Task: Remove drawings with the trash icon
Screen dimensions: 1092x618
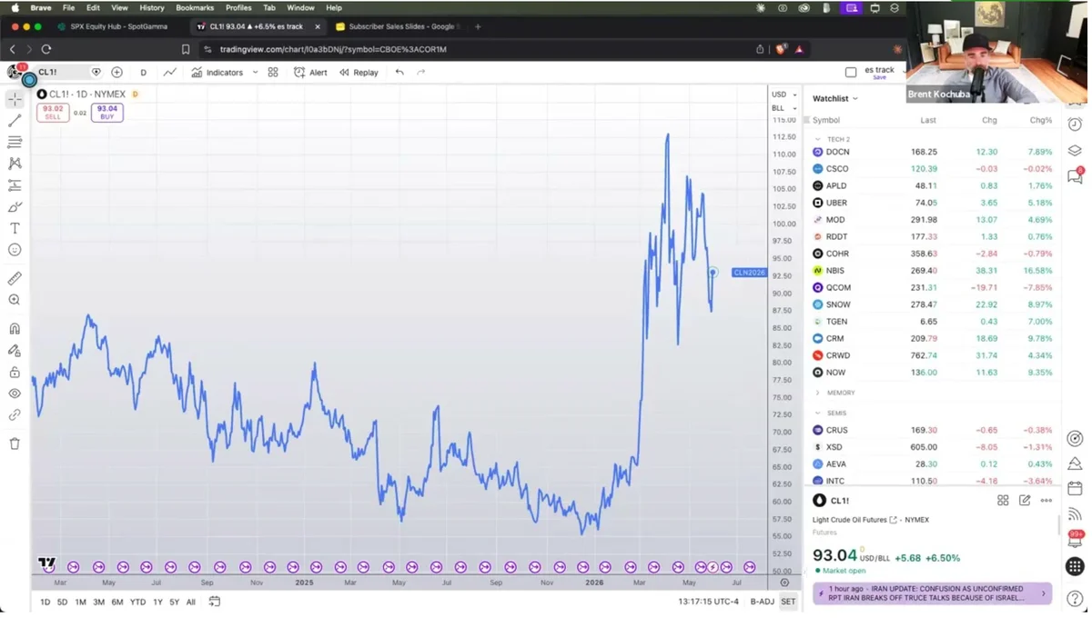Action: pyautogui.click(x=15, y=444)
